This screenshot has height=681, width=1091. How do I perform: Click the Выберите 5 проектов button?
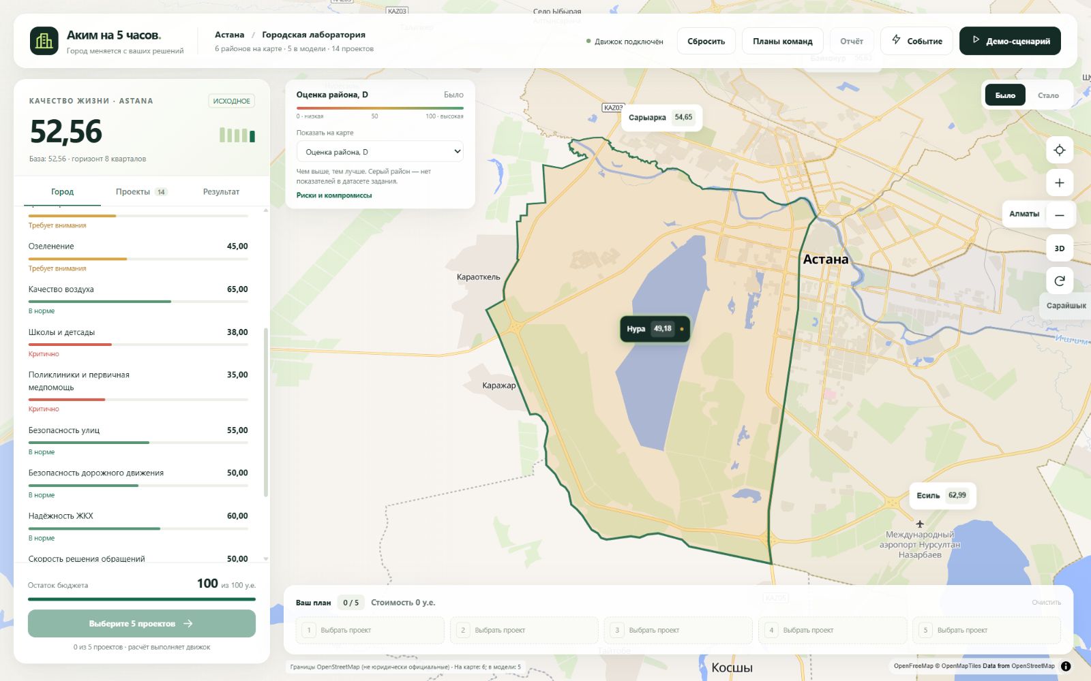tap(142, 624)
